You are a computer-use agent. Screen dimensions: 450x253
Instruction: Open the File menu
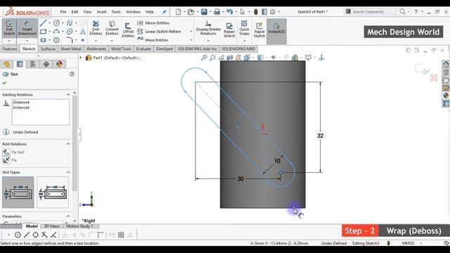(63, 12)
